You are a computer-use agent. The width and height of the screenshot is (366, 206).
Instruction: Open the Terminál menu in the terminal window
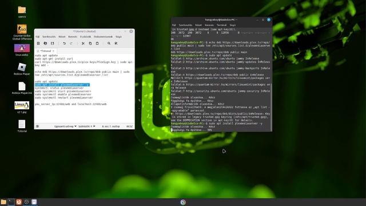pyautogui.click(x=221, y=25)
